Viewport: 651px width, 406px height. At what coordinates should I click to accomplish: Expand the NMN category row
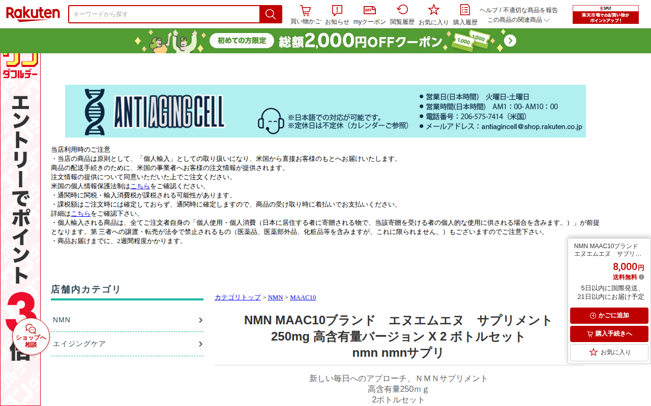pos(127,320)
